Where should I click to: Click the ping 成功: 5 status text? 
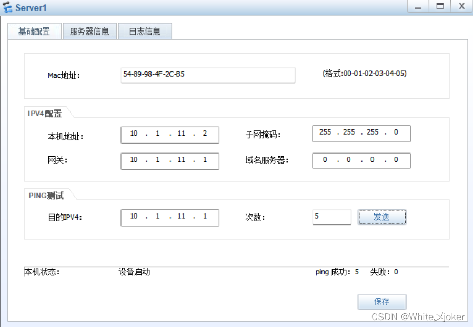337,272
